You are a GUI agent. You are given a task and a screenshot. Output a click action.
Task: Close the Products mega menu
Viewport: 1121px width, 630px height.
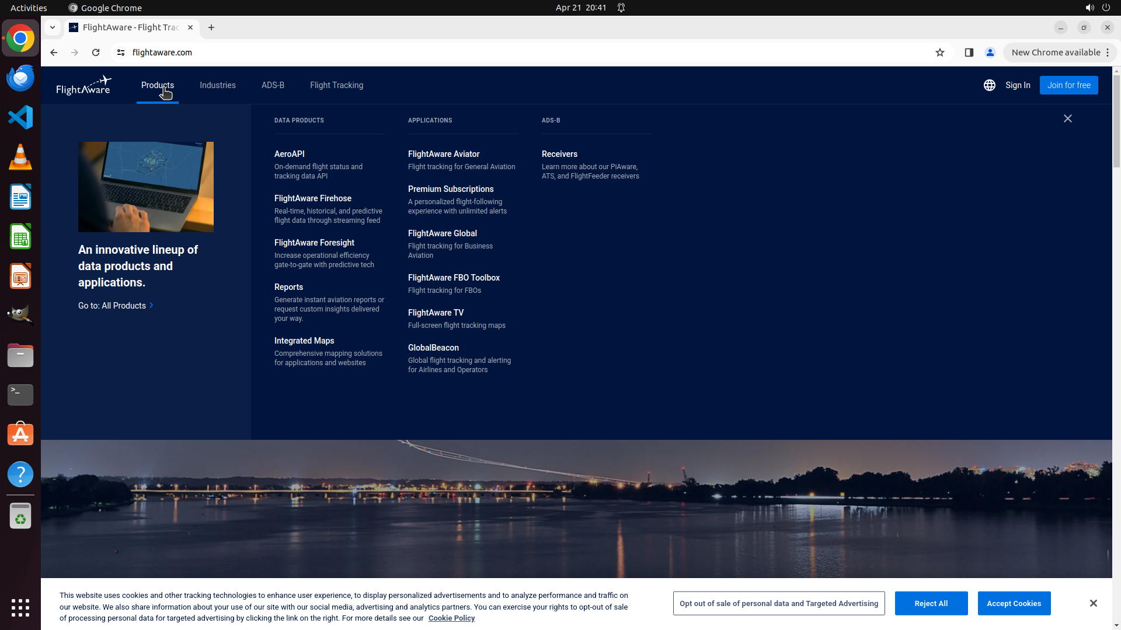point(1067,118)
